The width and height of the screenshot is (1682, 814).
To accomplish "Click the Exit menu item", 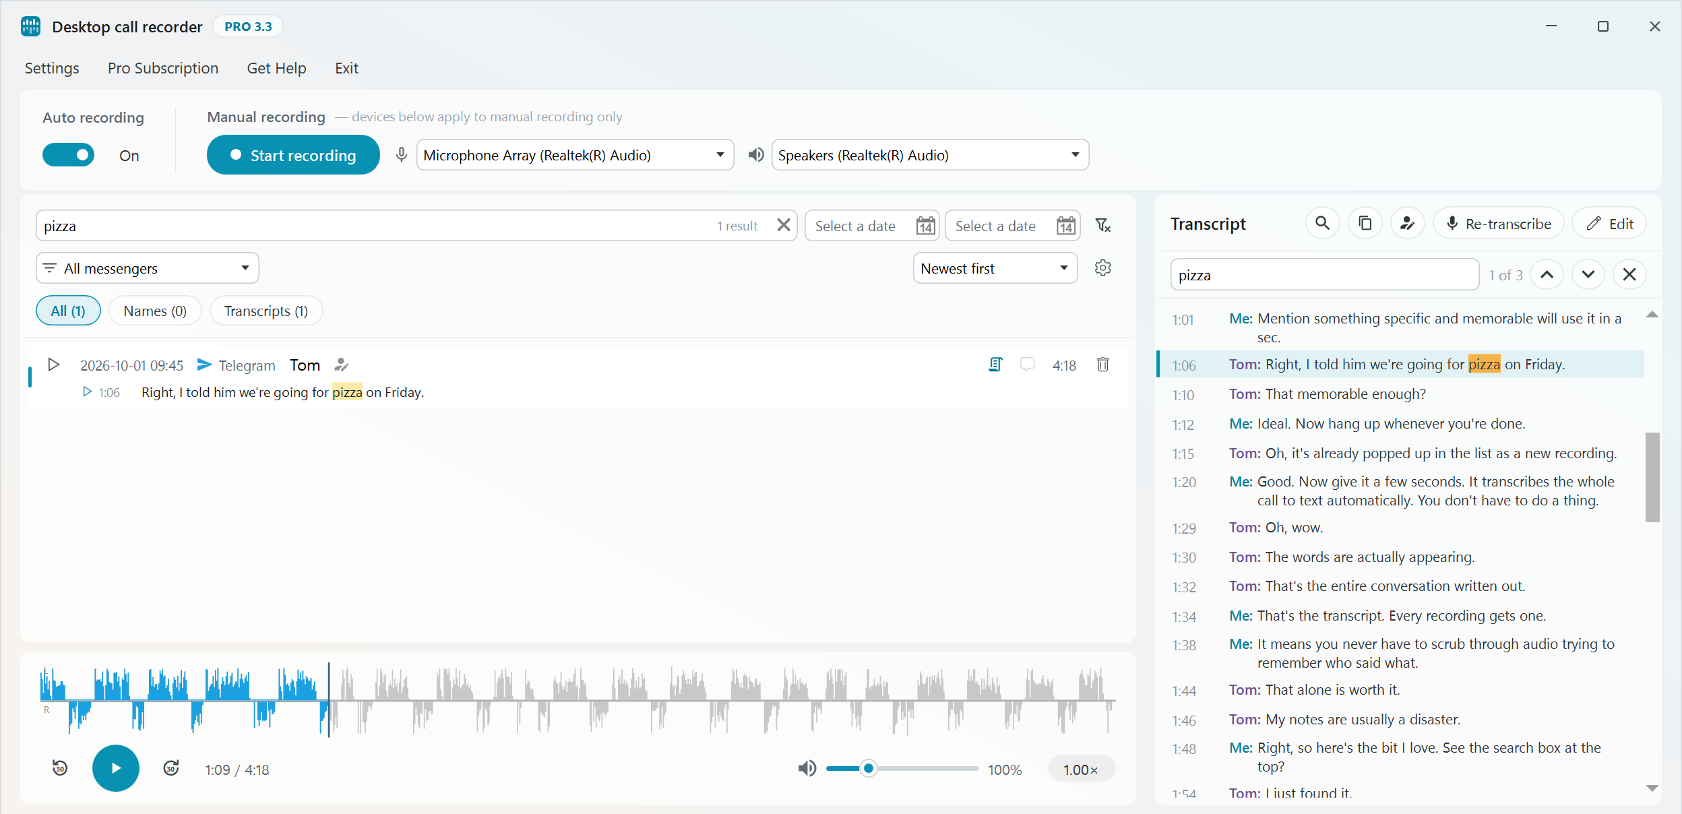I will [x=346, y=68].
